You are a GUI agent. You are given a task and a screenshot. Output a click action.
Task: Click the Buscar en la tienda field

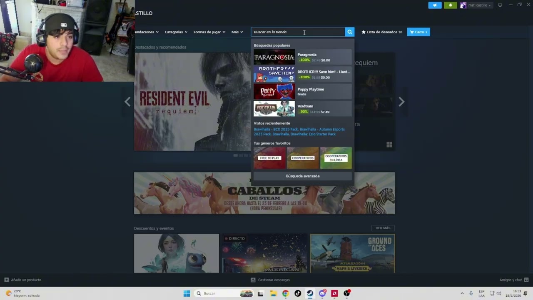pyautogui.click(x=298, y=32)
